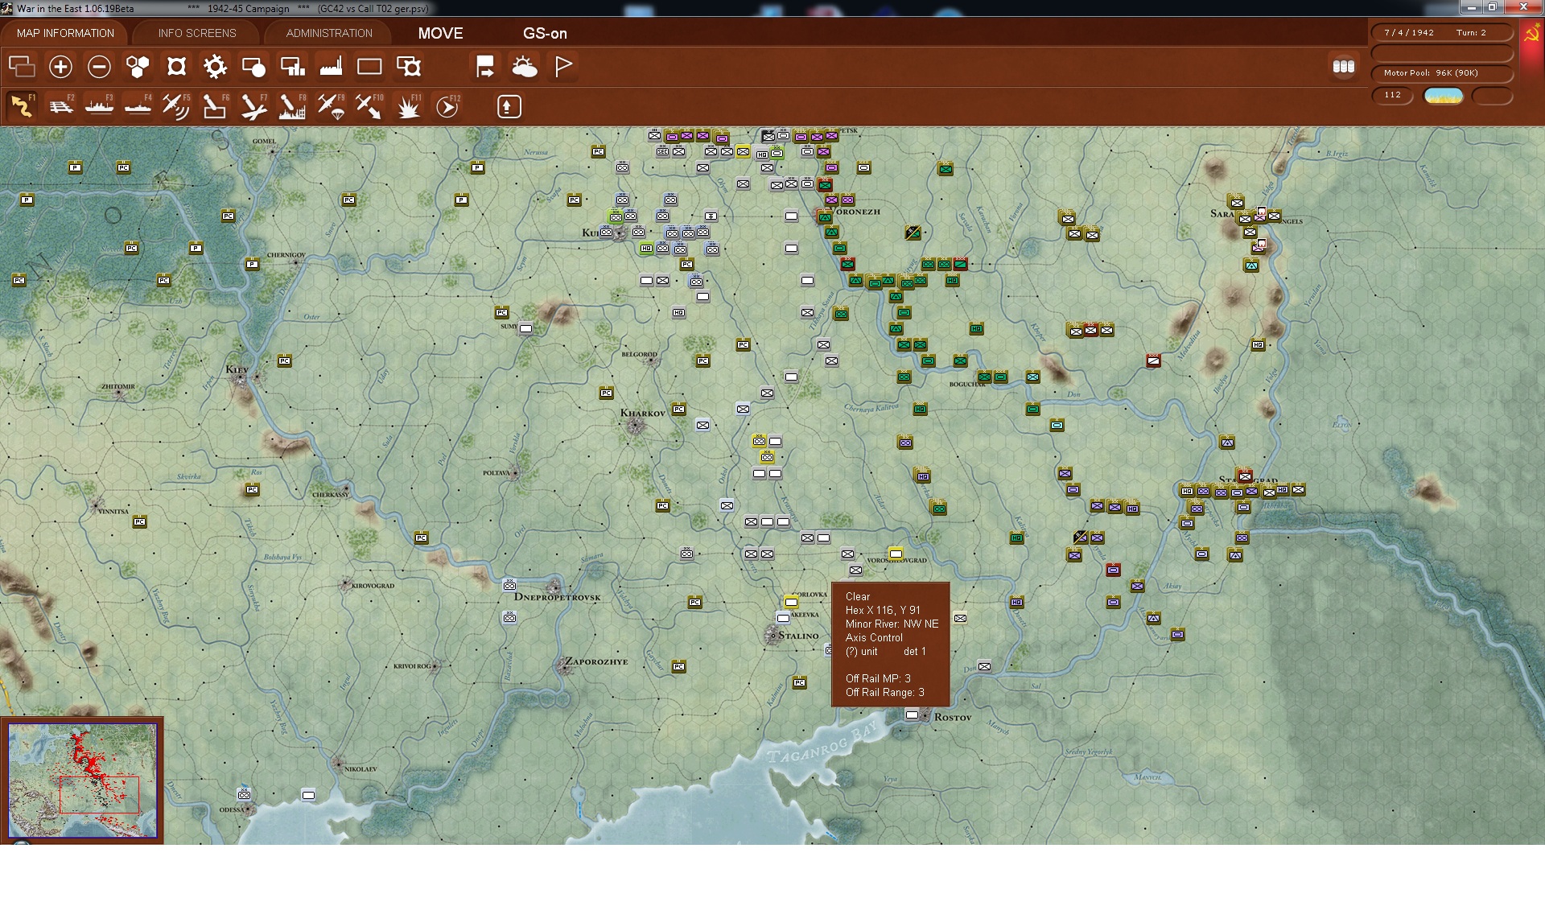
Task: Select the unit counter at Rostov
Action: (912, 715)
